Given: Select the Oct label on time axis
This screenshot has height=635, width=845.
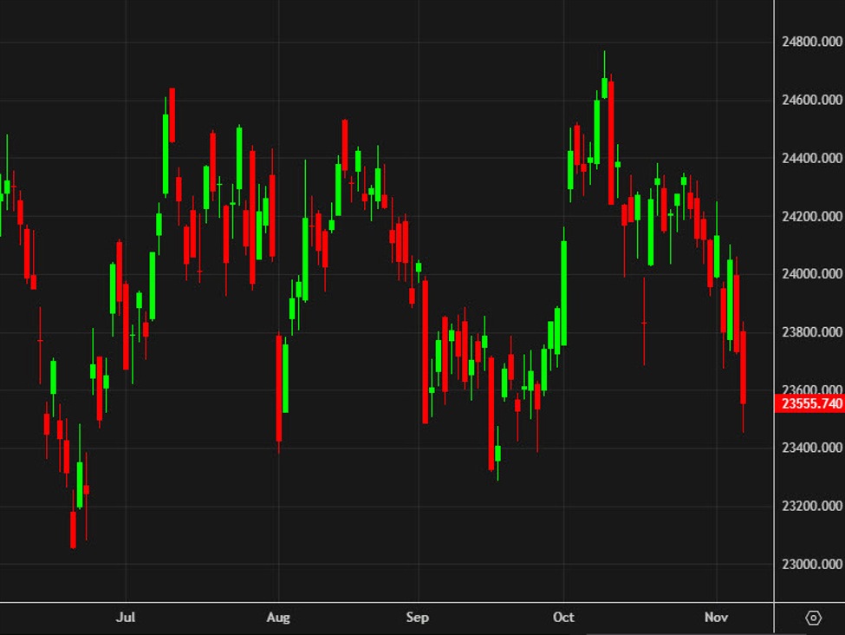Looking at the screenshot, I should [x=563, y=617].
